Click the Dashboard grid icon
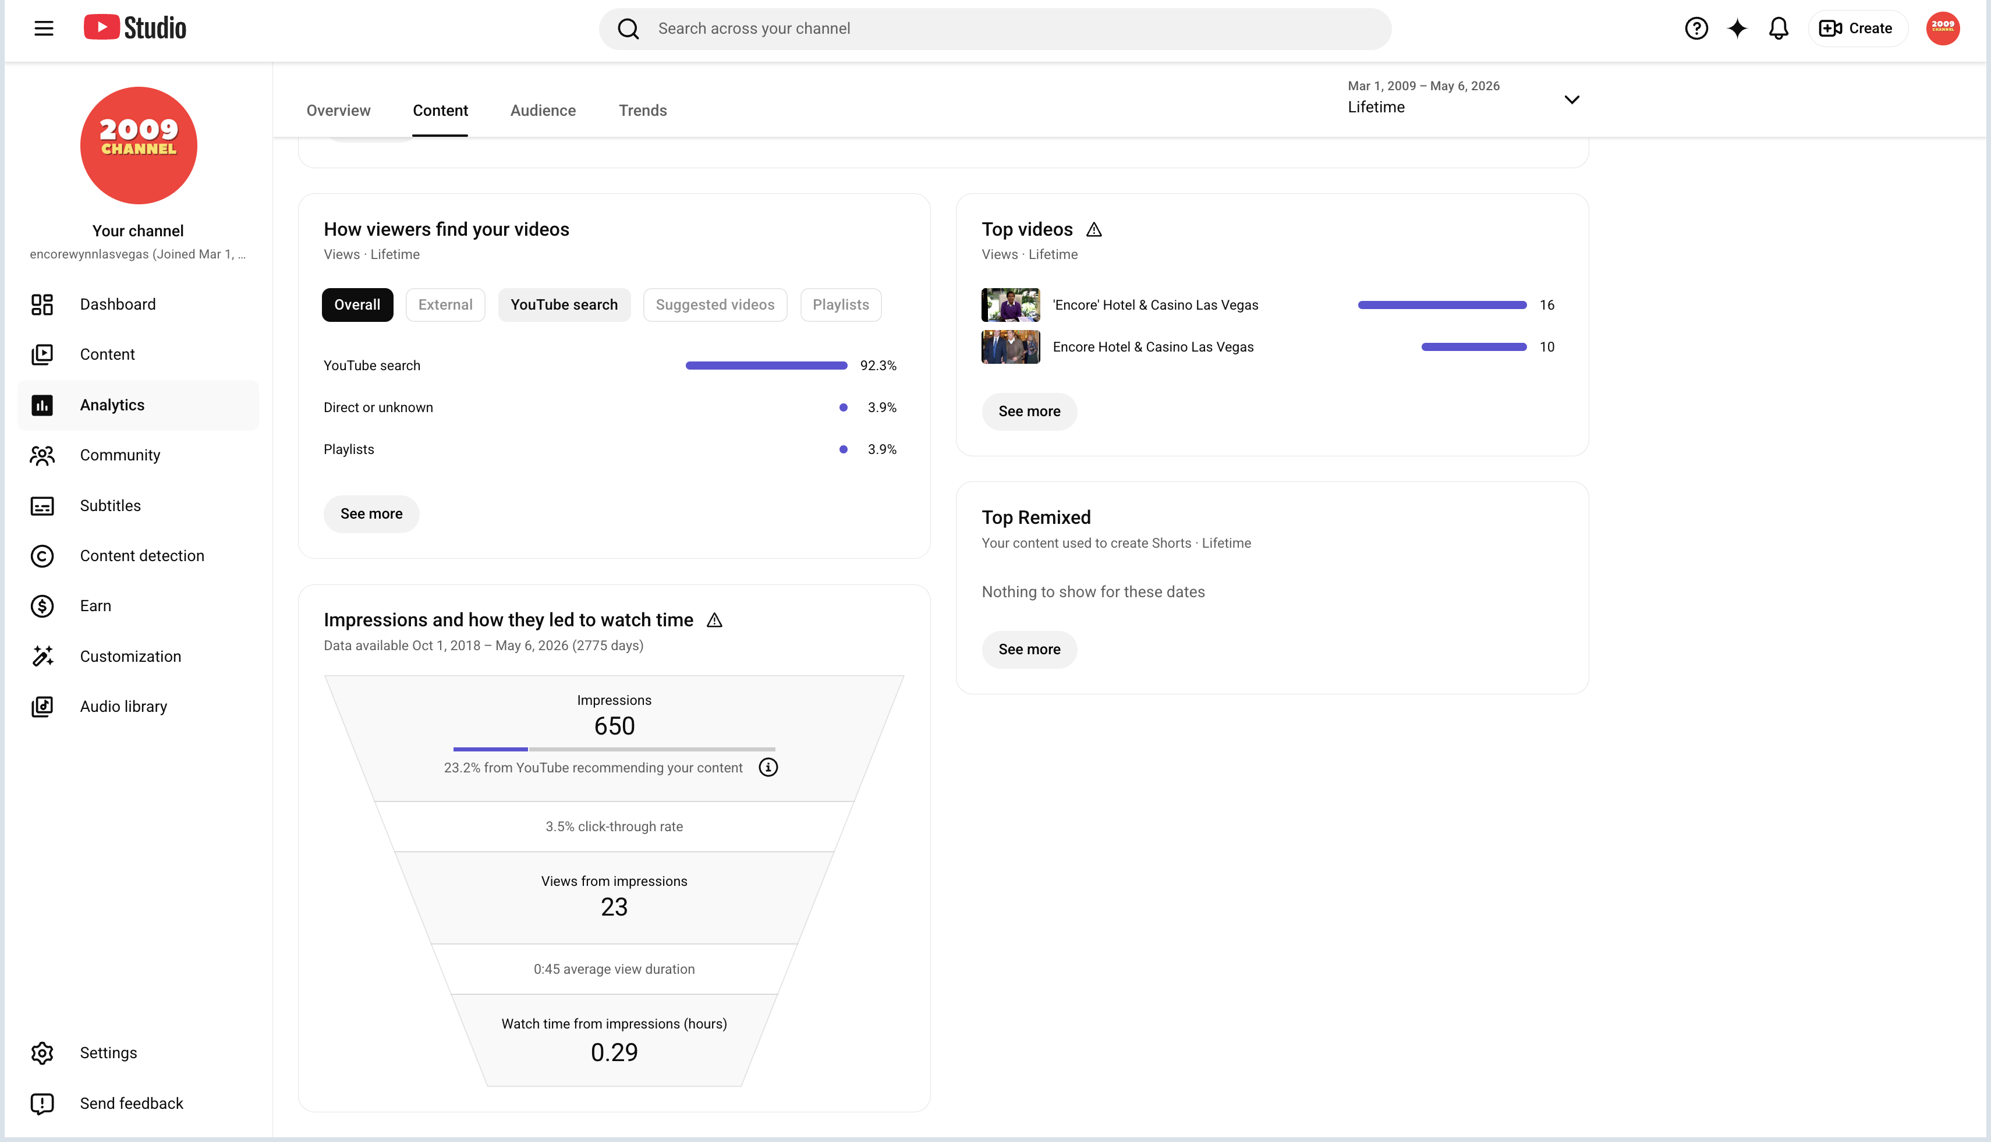Viewport: 1991px width, 1142px height. tap(42, 304)
